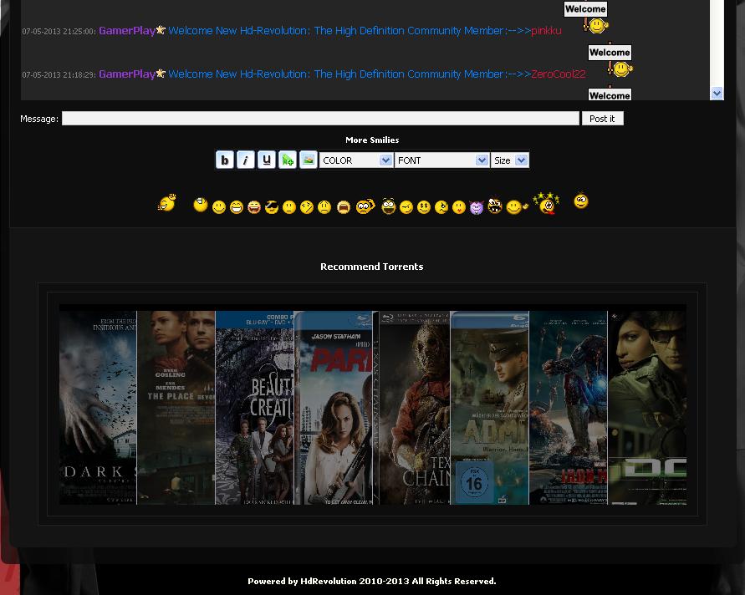Open The Place Beyond the Pines poster
Image resolution: width=745 pixels, height=595 pixels.
176,408
